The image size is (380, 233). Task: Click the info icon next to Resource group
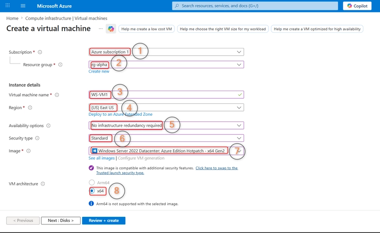pos(60,65)
